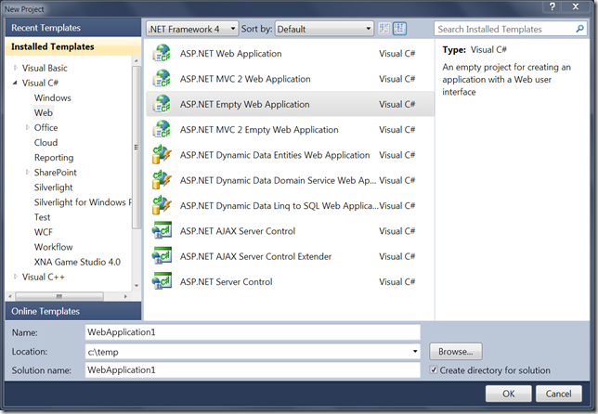Open the Online Templates section
598x414 pixels.
tap(73, 312)
